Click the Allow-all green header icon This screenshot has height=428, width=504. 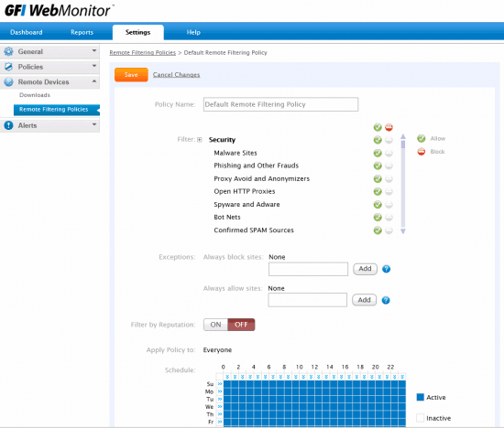coord(378,127)
